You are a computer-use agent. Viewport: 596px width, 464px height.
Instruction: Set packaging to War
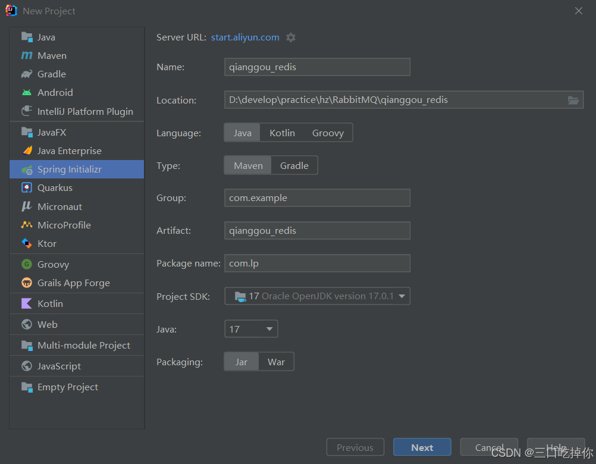point(276,362)
